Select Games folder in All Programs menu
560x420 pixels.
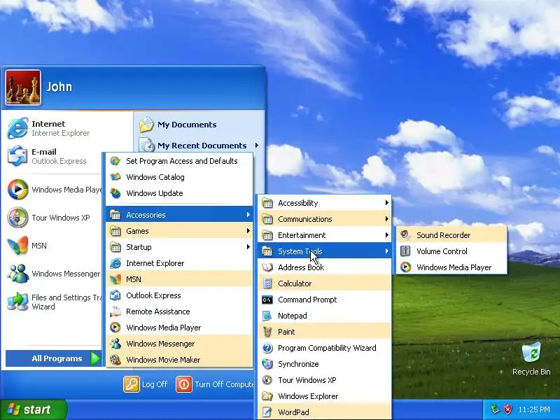pyautogui.click(x=179, y=231)
